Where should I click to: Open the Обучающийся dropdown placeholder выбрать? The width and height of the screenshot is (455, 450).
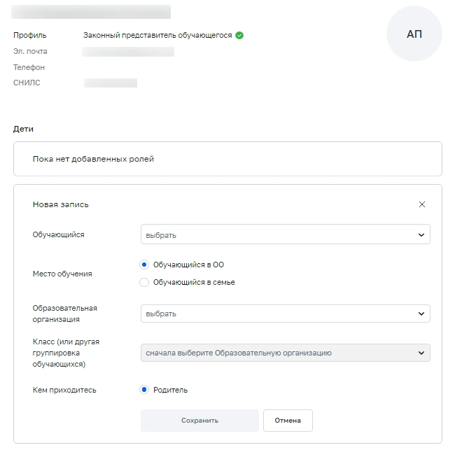coord(161,235)
